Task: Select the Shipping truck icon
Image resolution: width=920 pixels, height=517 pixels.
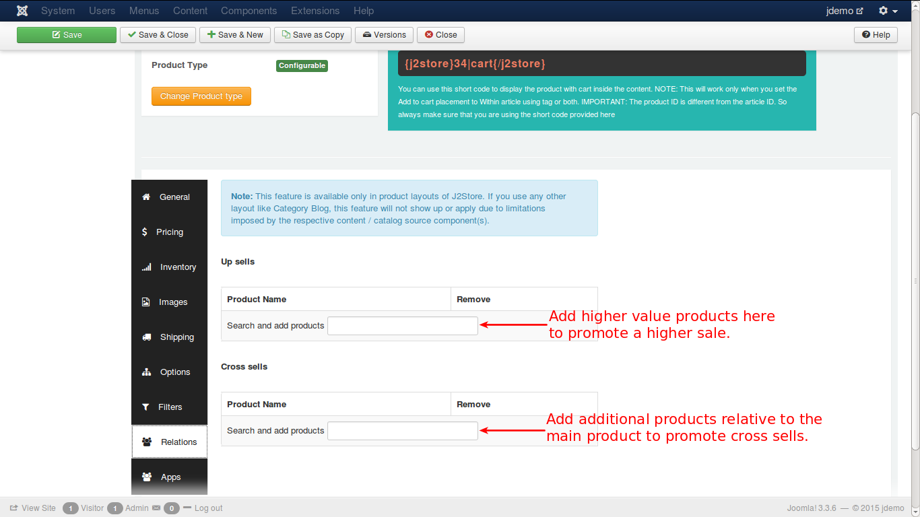Action: (146, 337)
